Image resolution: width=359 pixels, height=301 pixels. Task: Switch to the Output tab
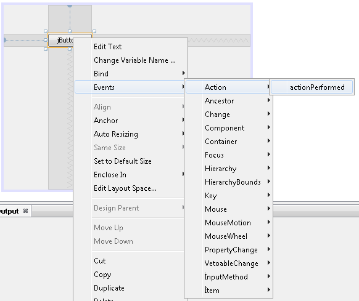point(9,211)
